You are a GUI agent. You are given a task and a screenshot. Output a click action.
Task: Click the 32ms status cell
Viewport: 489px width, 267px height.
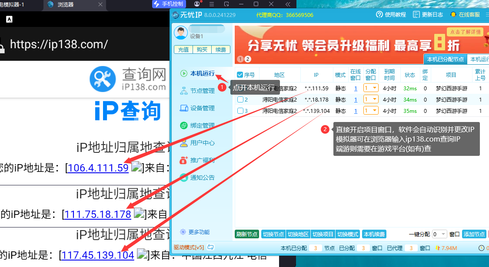pyautogui.click(x=410, y=89)
